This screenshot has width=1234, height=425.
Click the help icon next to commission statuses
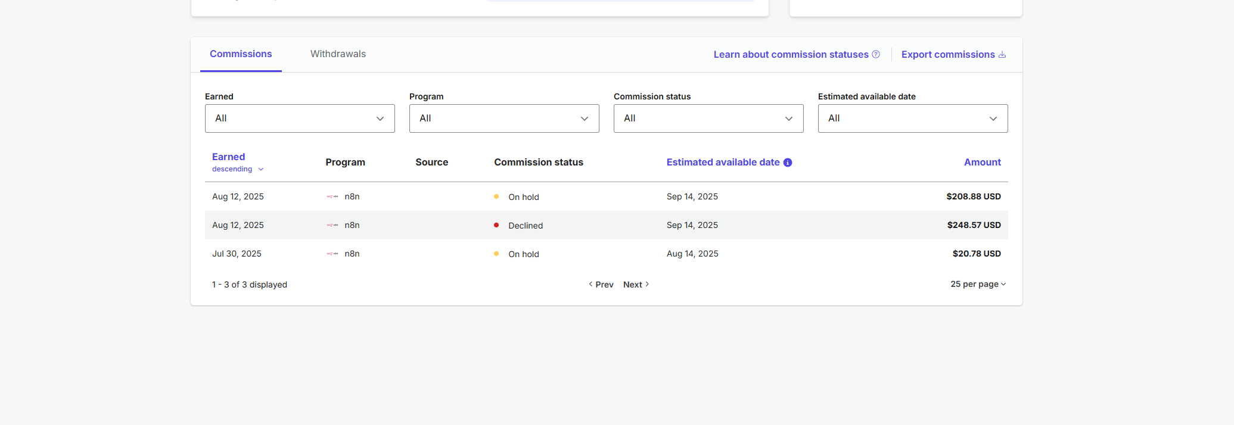[876, 54]
